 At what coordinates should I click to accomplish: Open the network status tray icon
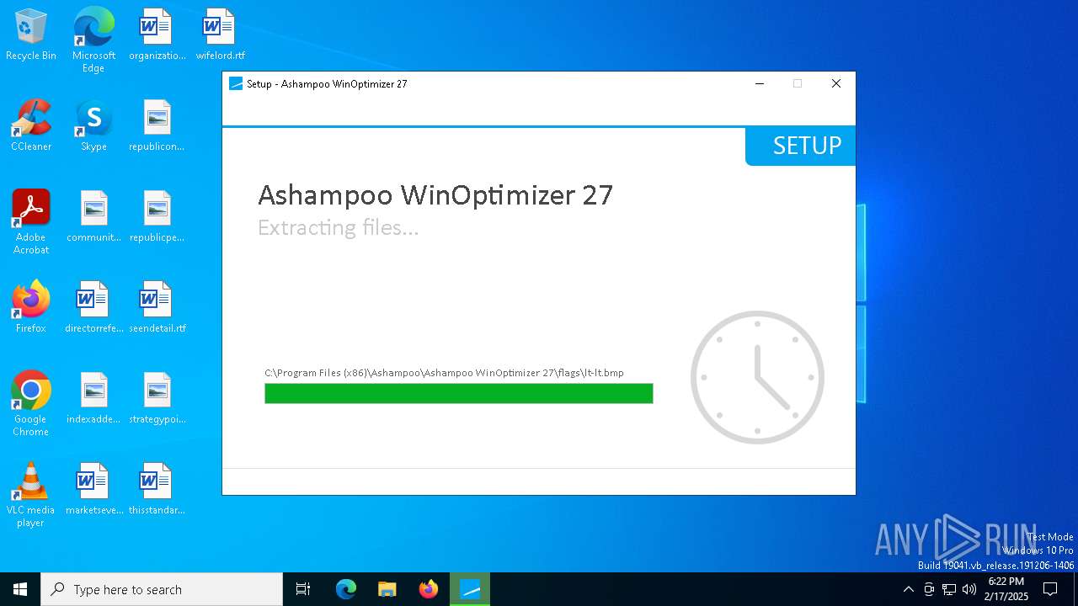[949, 589]
